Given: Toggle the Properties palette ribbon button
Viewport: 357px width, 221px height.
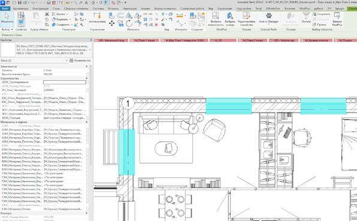Looking at the screenshot, I should 21,23.
